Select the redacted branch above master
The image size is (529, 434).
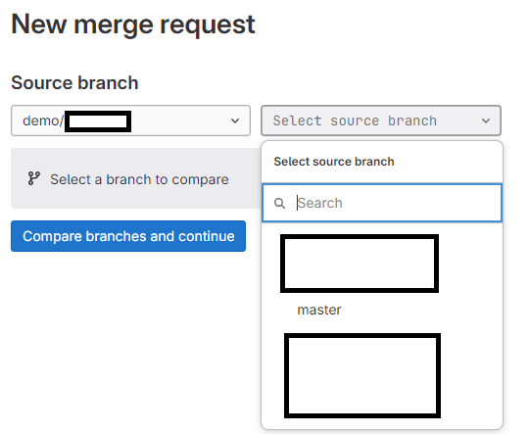click(360, 264)
